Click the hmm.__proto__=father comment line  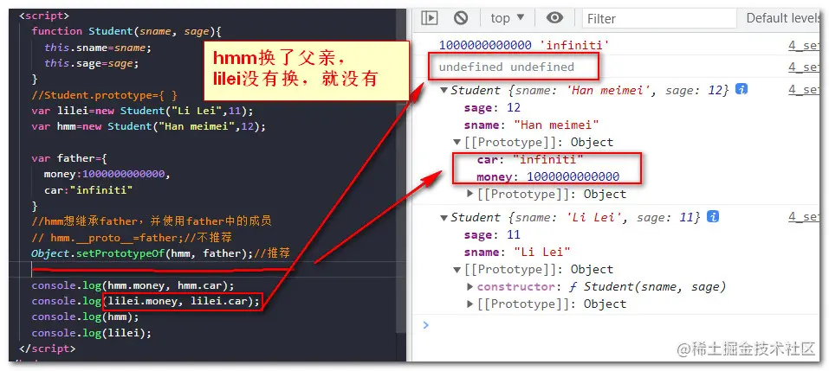(x=132, y=238)
